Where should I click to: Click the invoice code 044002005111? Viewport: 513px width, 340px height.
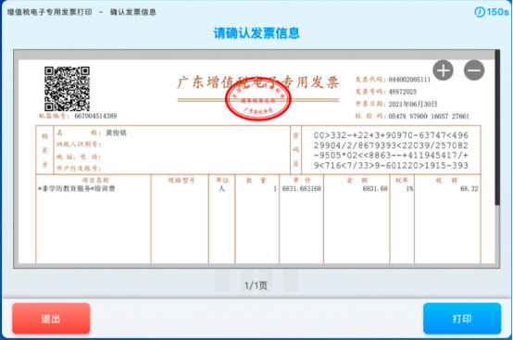[409, 80]
